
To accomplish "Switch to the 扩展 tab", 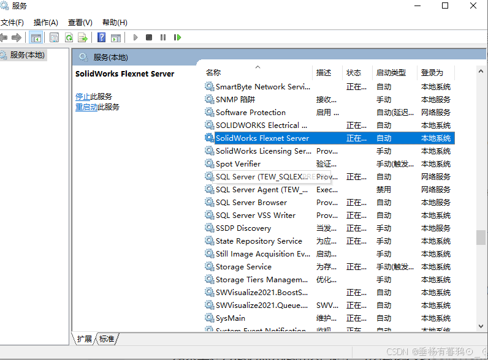I will point(85,339).
